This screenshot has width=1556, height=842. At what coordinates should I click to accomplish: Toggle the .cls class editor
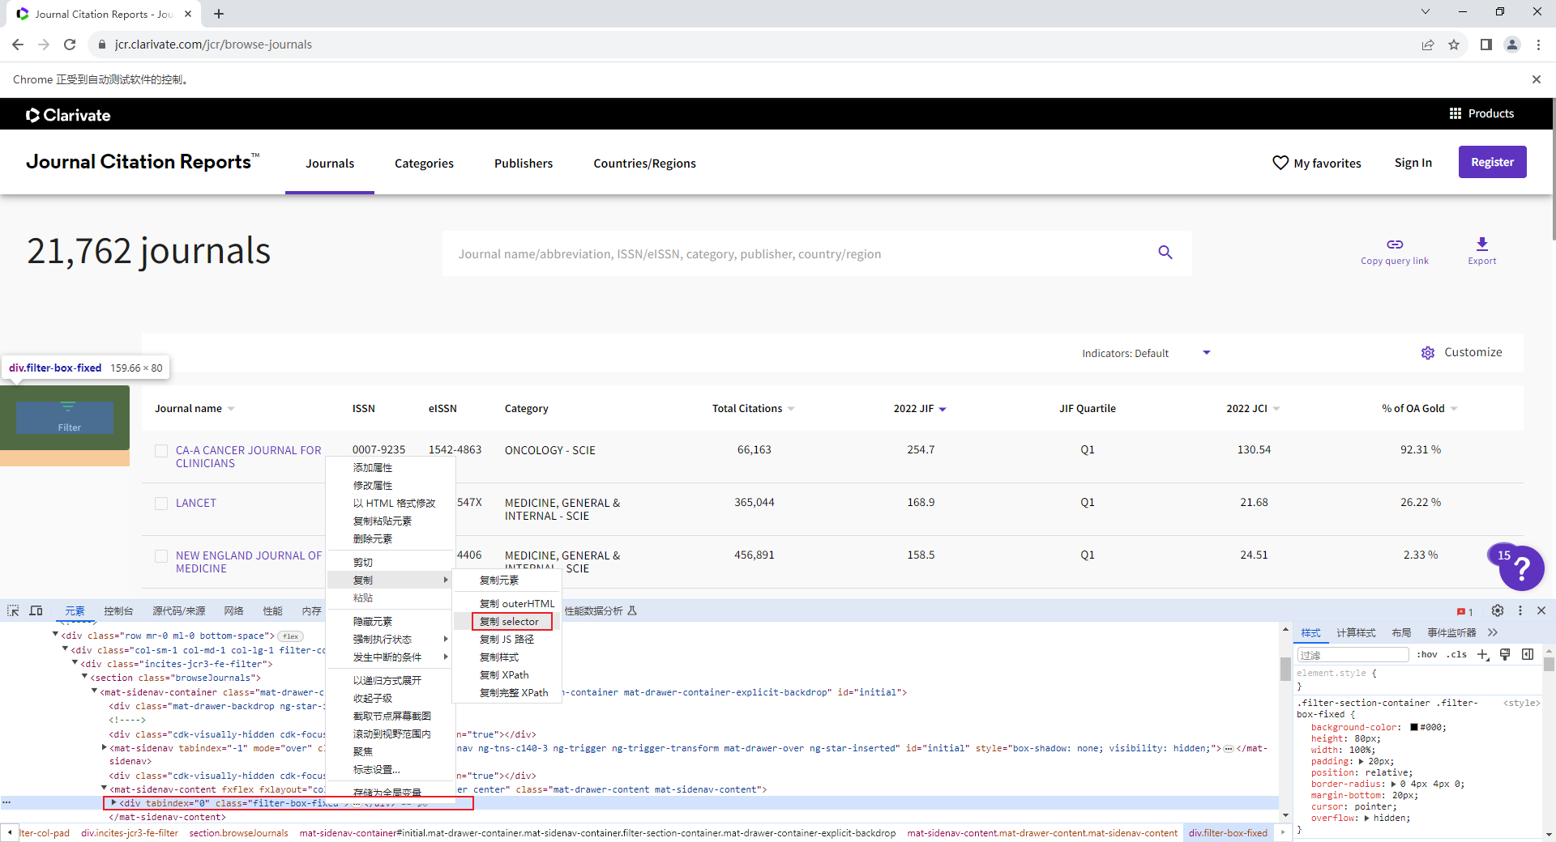click(1456, 654)
